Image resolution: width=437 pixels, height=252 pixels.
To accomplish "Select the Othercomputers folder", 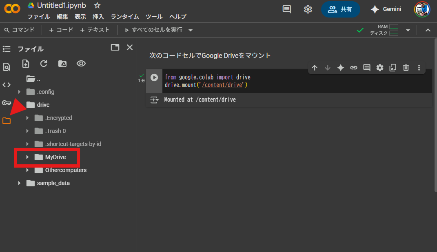I will [x=65, y=170].
